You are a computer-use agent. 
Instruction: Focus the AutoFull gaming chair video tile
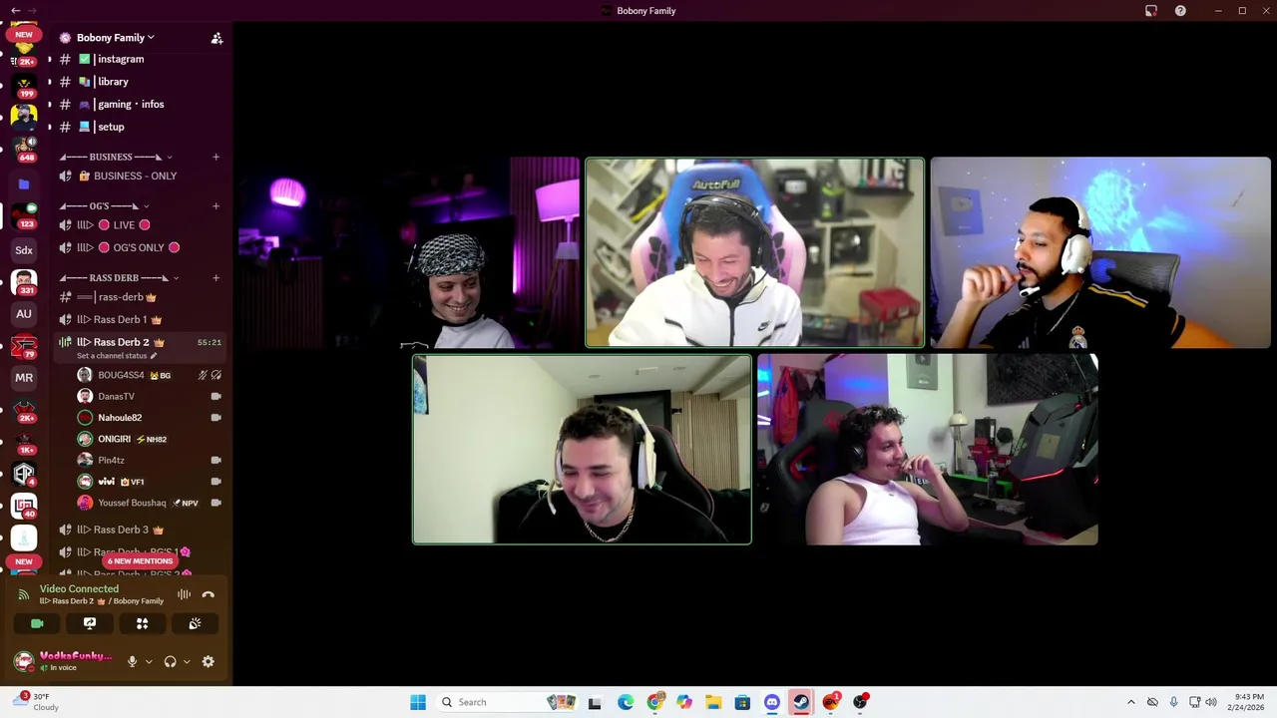click(x=754, y=253)
